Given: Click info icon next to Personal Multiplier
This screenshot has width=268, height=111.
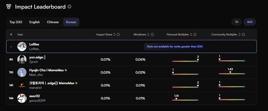Looking at the screenshot, I should point(195,35).
